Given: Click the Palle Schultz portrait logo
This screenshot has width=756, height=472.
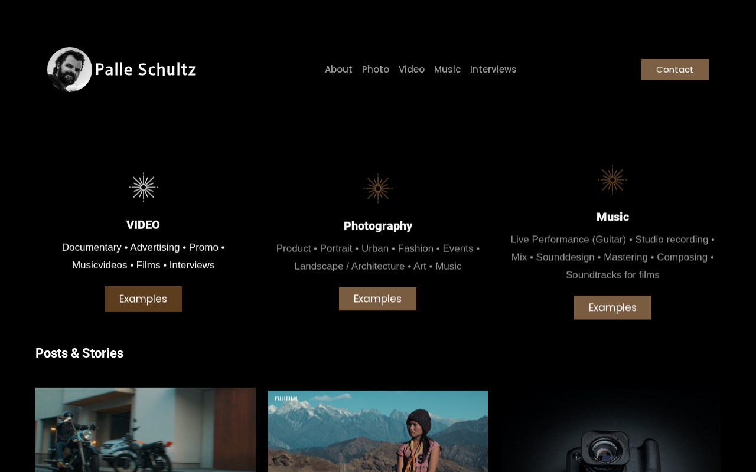Looking at the screenshot, I should pos(70,70).
